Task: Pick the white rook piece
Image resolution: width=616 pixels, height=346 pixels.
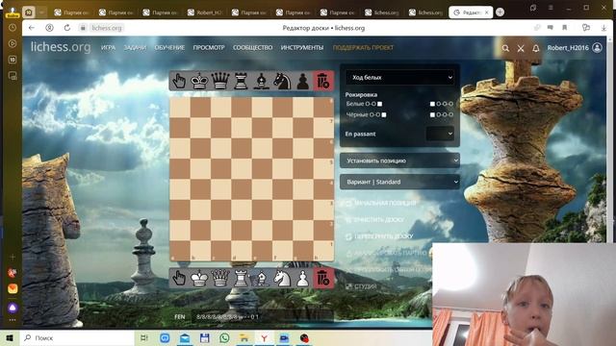Action: (x=241, y=279)
